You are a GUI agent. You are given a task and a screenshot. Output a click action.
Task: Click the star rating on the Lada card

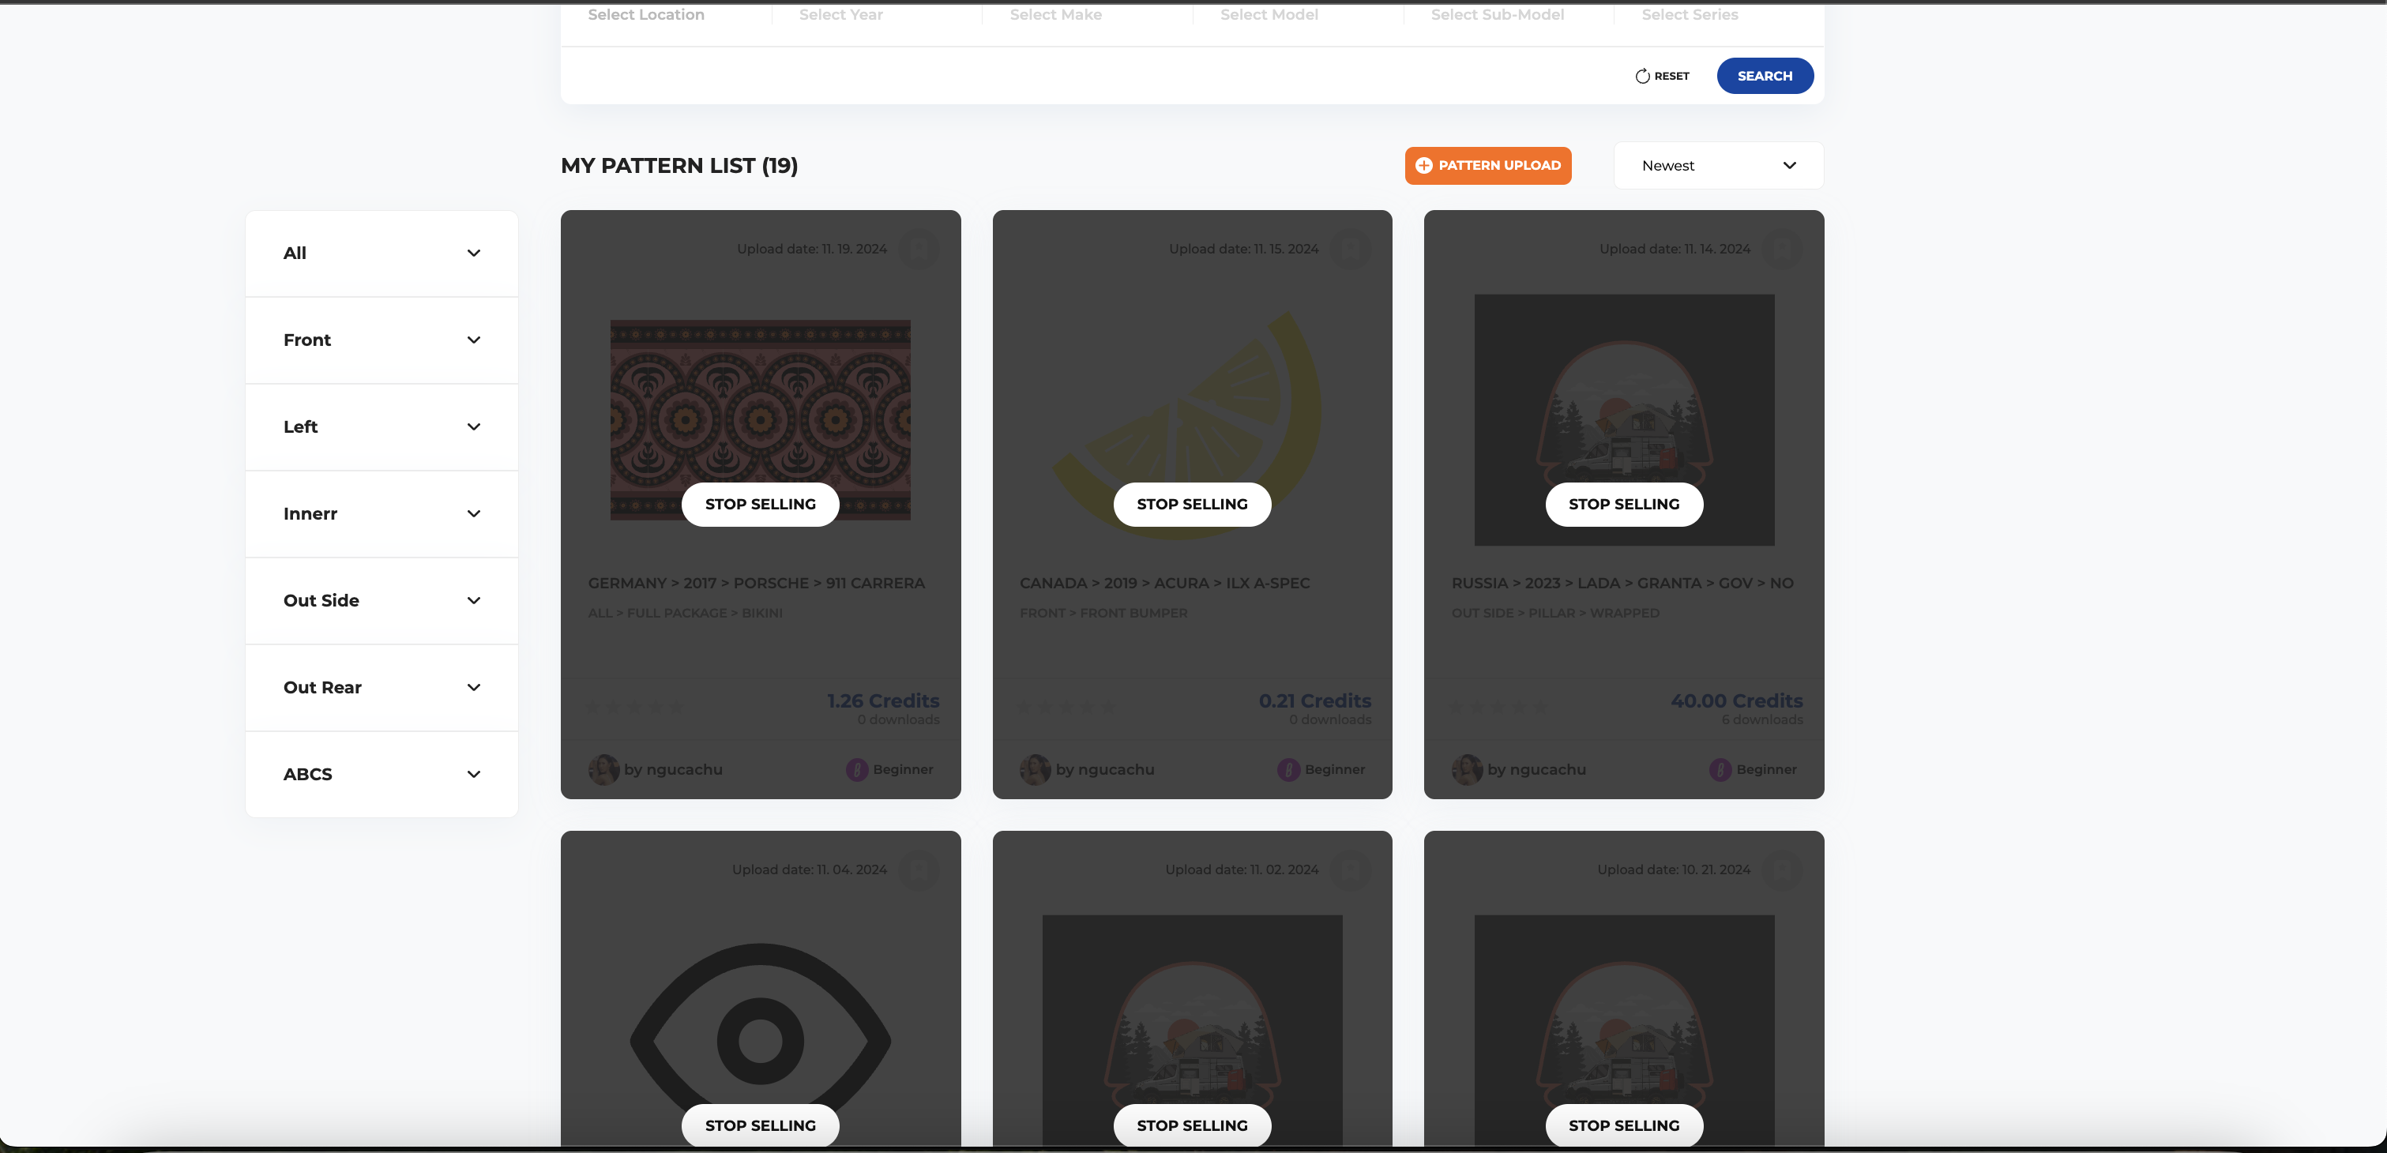pyautogui.click(x=1498, y=708)
